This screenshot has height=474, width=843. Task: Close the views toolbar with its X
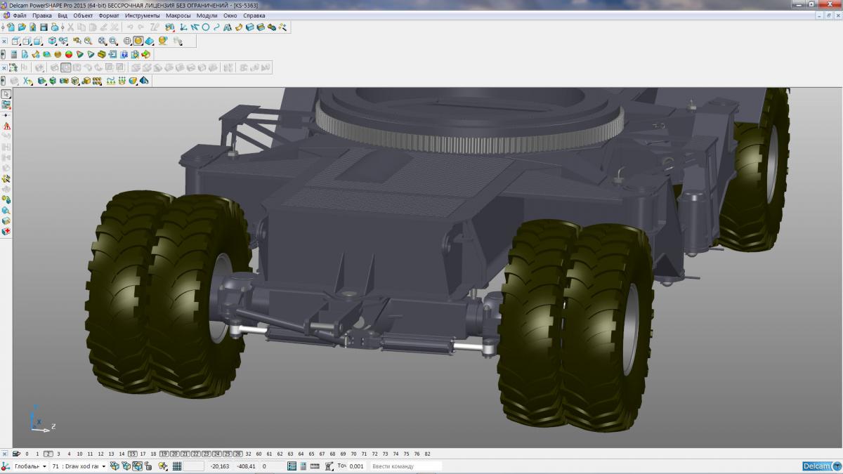[4, 41]
